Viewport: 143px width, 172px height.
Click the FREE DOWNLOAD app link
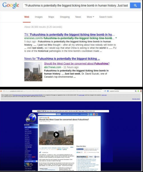click(x=90, y=111)
